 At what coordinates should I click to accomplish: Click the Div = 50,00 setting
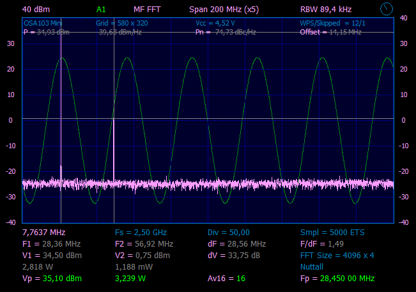228,232
